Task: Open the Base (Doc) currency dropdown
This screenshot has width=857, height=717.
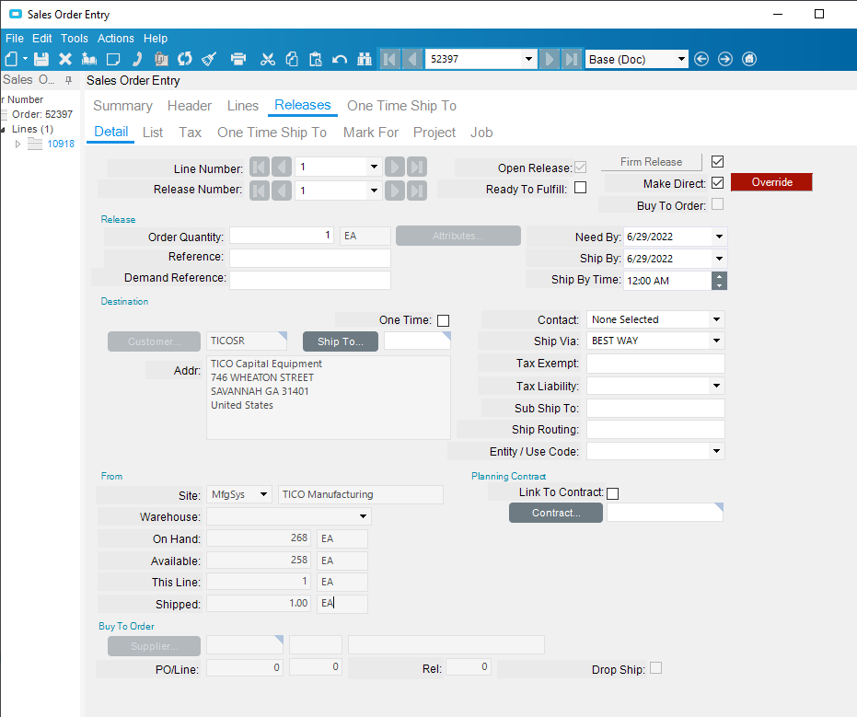Action: [x=681, y=59]
